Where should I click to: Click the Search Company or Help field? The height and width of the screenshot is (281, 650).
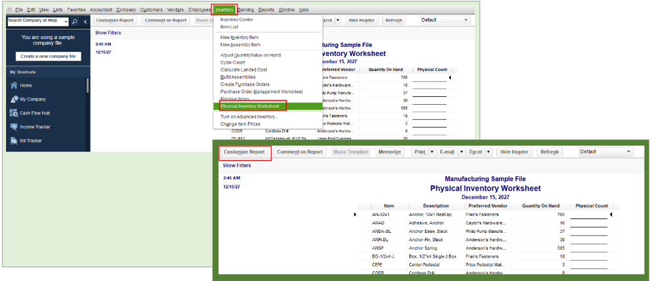[x=34, y=21]
